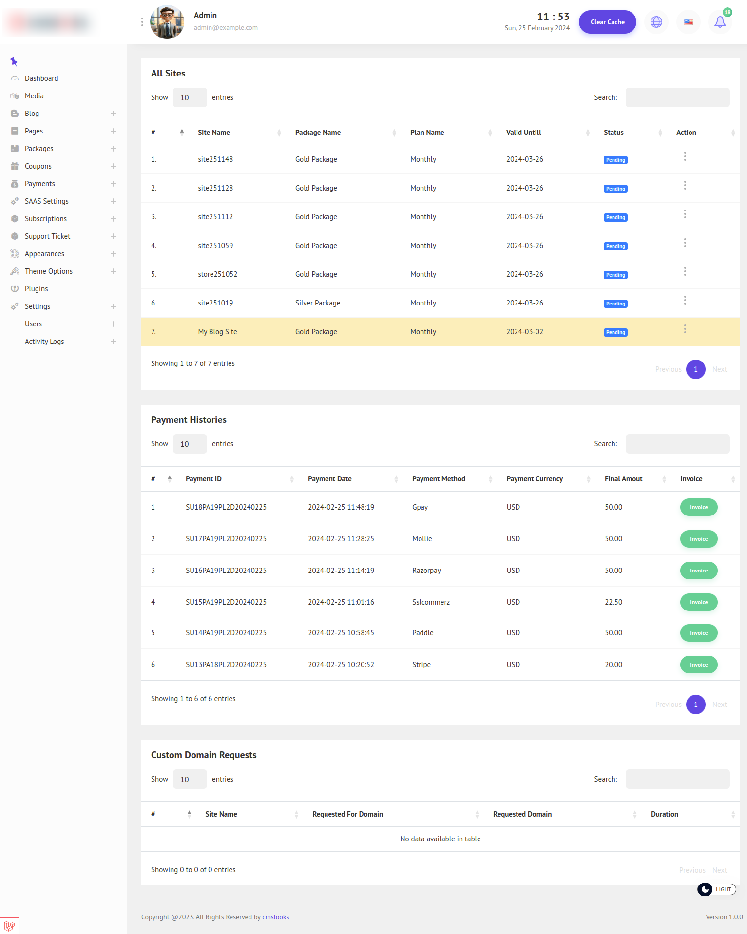747x934 pixels.
Task: Open the Dashboard menu item
Action: tap(41, 78)
